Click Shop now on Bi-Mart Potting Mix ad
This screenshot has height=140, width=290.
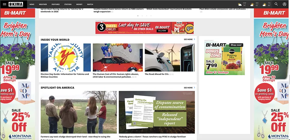(x=236, y=45)
